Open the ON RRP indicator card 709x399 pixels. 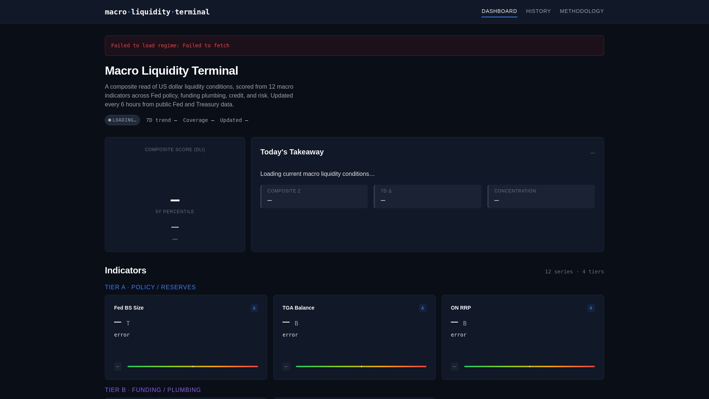pyautogui.click(x=523, y=337)
